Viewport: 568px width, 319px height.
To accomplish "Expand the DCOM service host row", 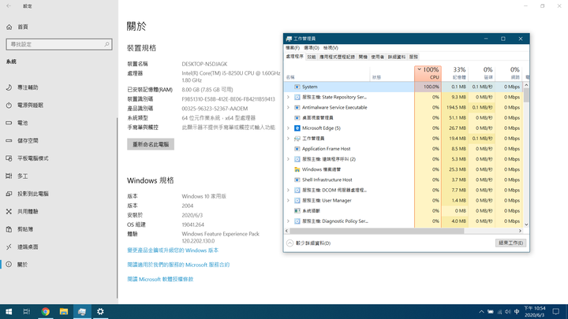I will pyautogui.click(x=289, y=190).
